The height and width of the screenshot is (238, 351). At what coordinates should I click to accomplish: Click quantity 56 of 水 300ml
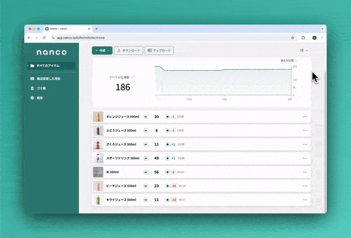tap(156, 172)
